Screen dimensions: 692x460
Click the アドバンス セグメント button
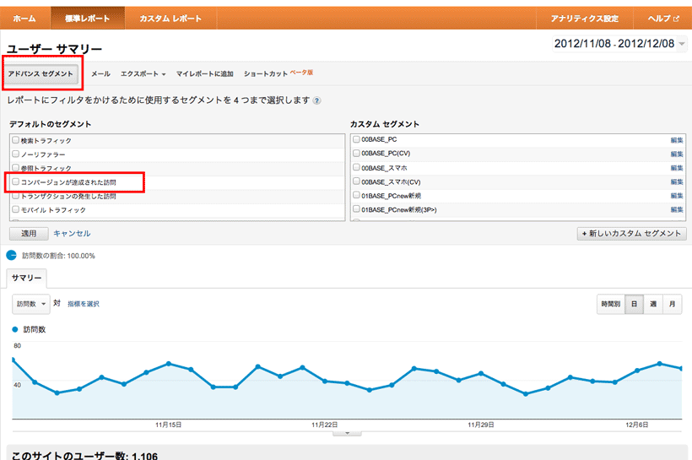[x=41, y=74]
